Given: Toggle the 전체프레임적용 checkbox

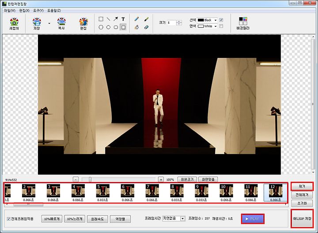Looking at the screenshot, I should [x=9, y=219].
